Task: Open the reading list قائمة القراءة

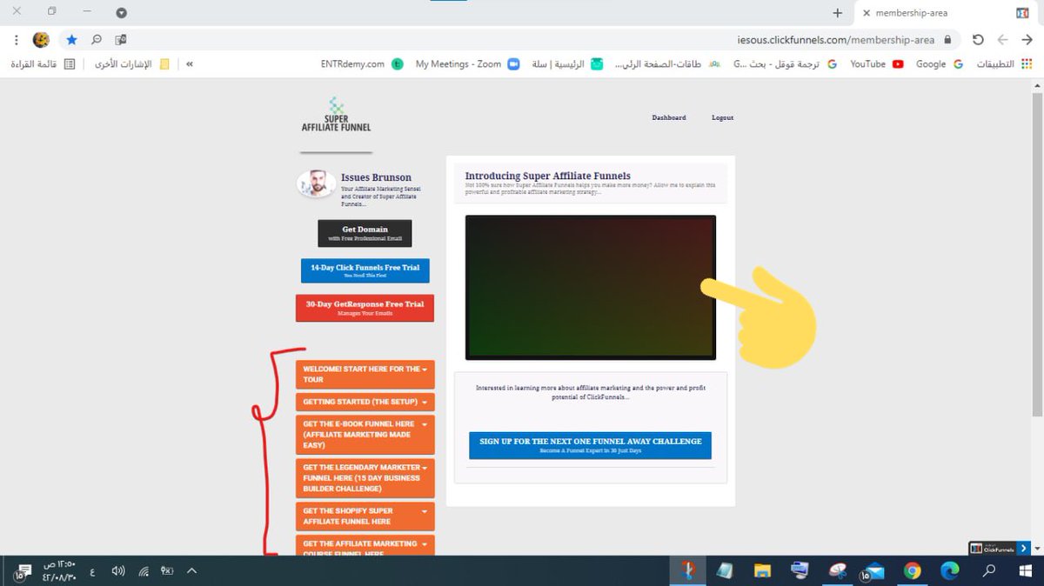Action: point(42,64)
